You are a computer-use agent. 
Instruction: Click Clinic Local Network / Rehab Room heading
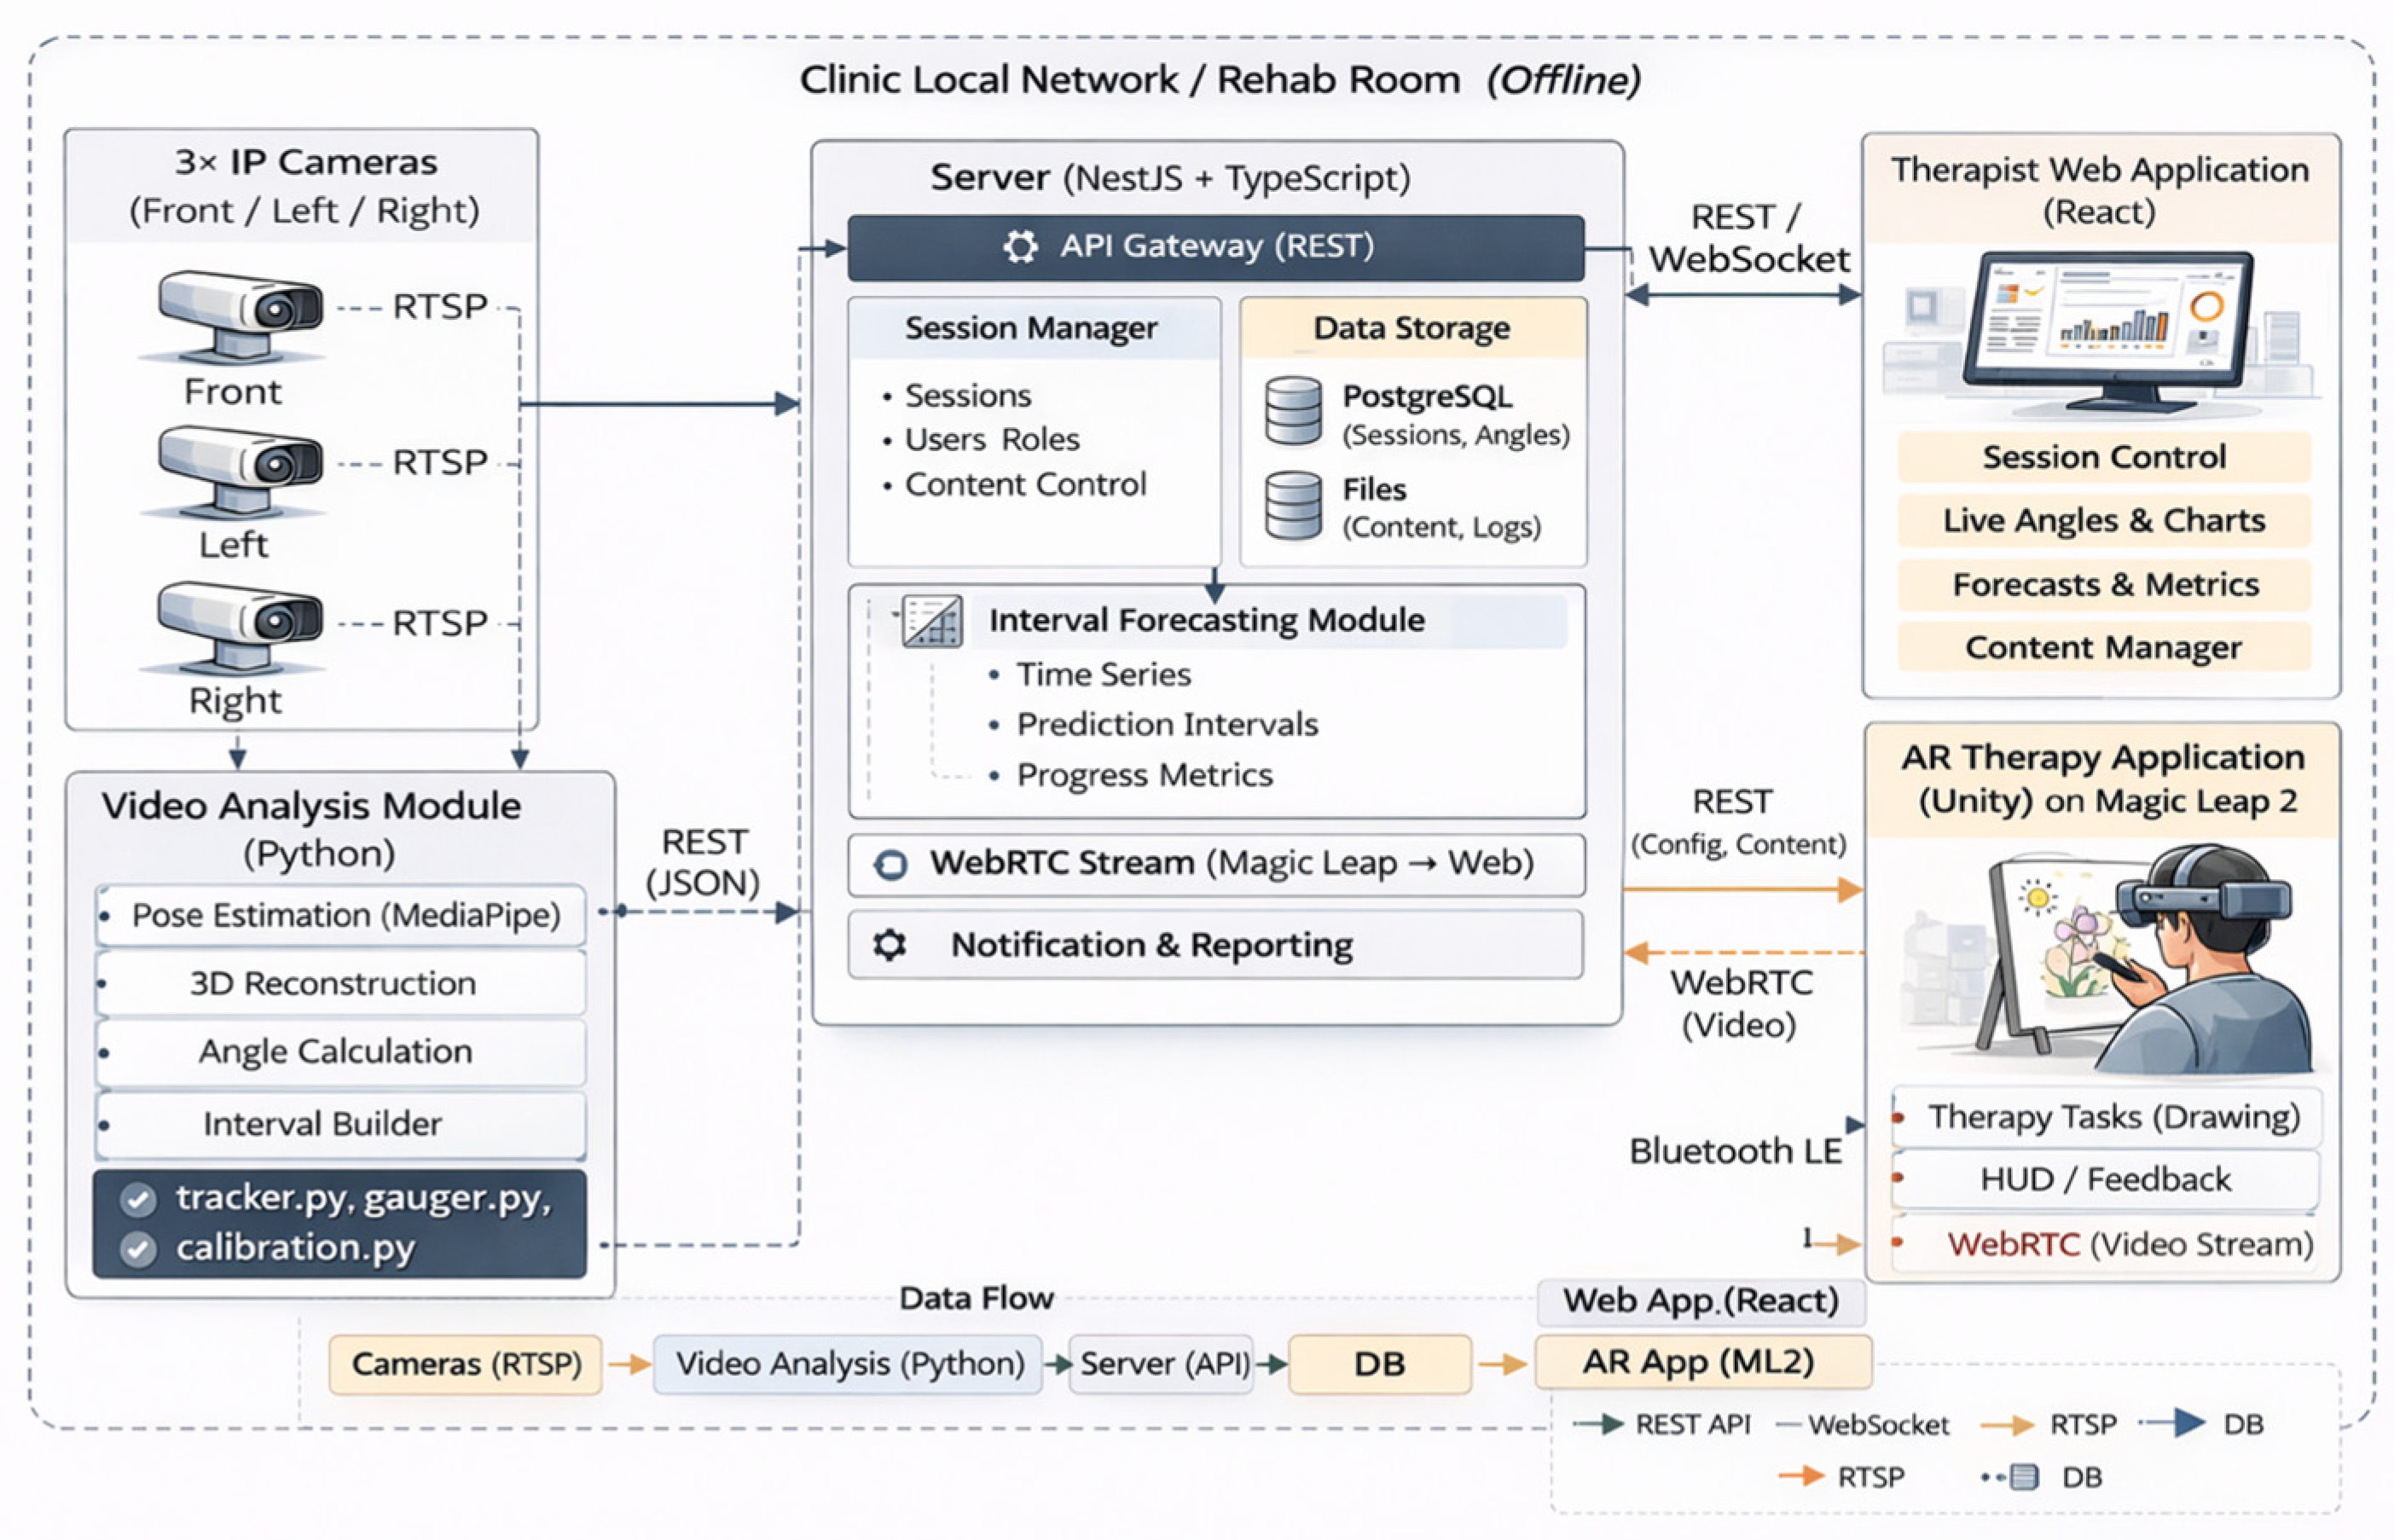pyautogui.click(x=1220, y=80)
